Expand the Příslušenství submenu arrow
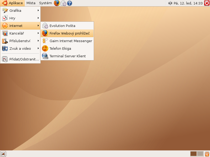Image resolution: width=210 pixels, height=157 pixels. coord(38,41)
